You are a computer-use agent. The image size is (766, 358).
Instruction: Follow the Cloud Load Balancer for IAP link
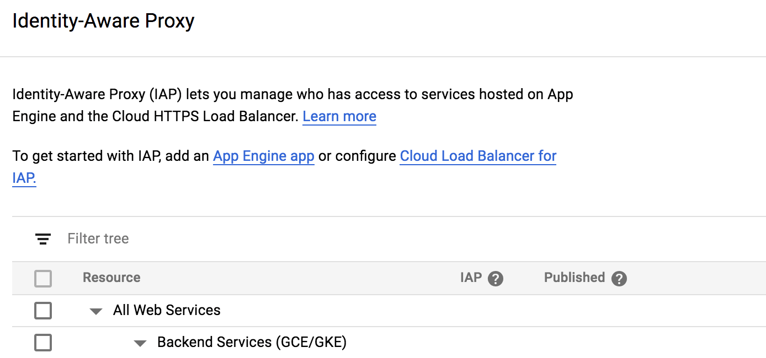pyautogui.click(x=477, y=156)
